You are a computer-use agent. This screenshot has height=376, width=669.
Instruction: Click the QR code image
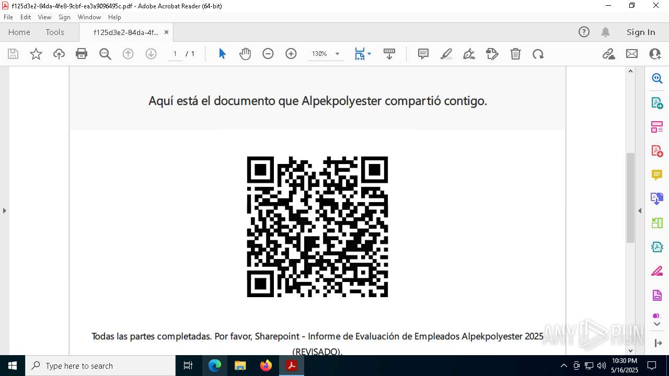pyautogui.click(x=317, y=227)
